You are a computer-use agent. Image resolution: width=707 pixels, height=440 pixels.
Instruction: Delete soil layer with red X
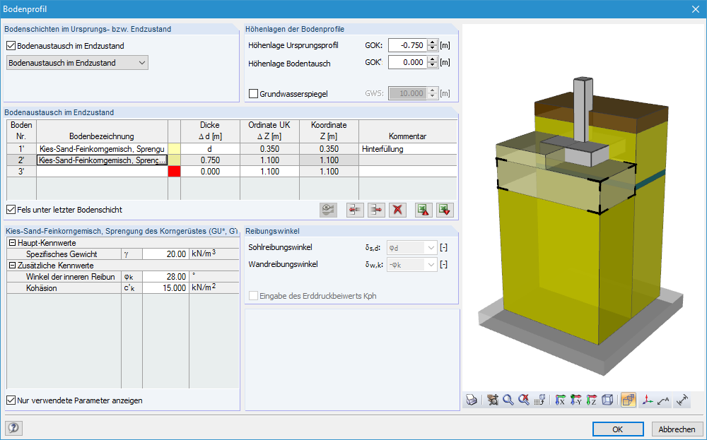coord(397,210)
